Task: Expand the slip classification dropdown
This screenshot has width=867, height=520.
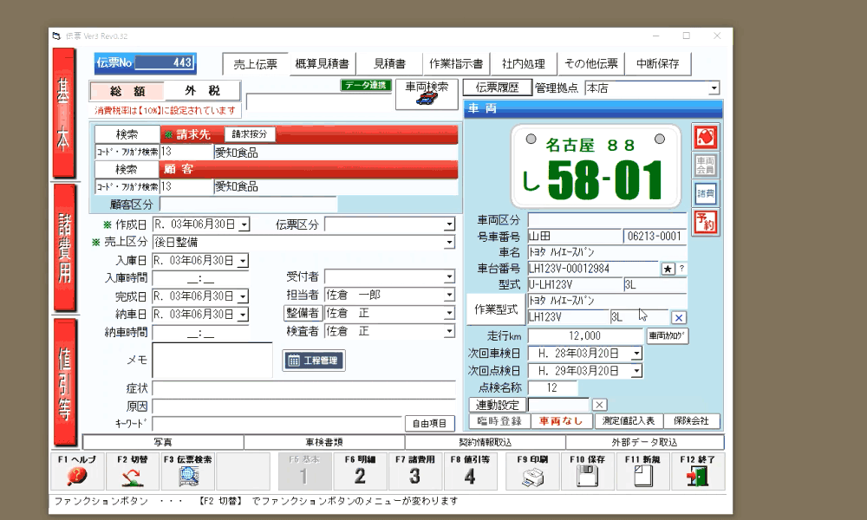Action: point(449,224)
